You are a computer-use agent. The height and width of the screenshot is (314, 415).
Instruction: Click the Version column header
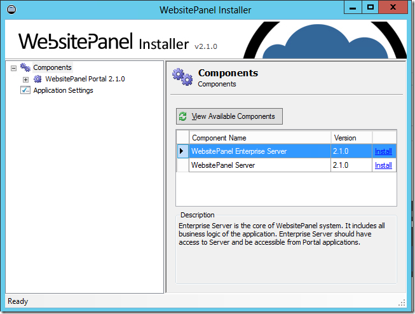click(x=351, y=138)
